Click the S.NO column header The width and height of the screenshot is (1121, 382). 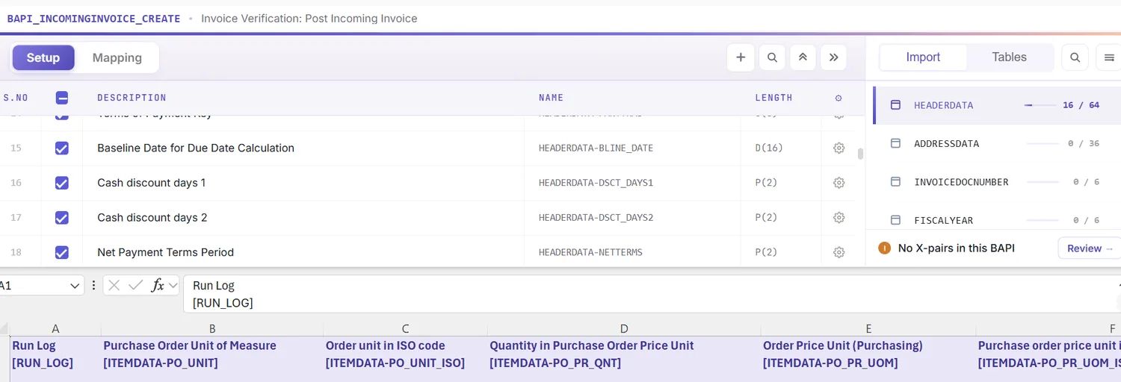(16, 98)
